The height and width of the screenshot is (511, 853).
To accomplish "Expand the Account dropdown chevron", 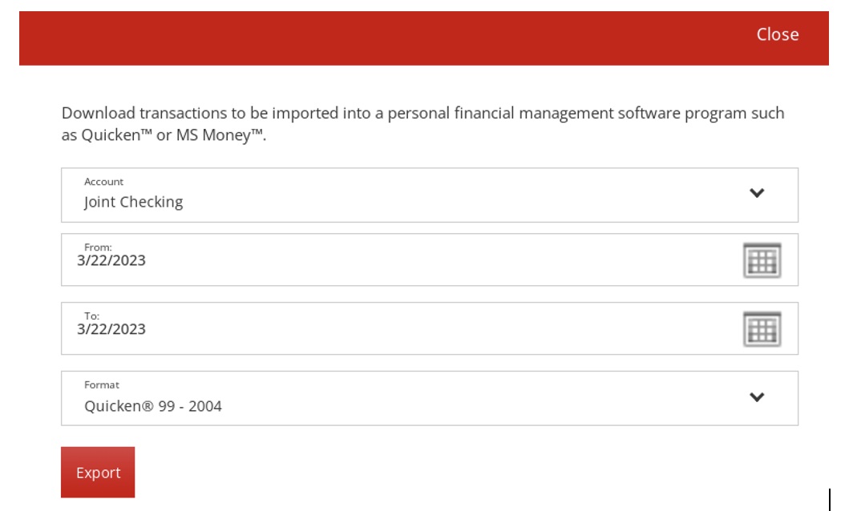I will (x=757, y=193).
